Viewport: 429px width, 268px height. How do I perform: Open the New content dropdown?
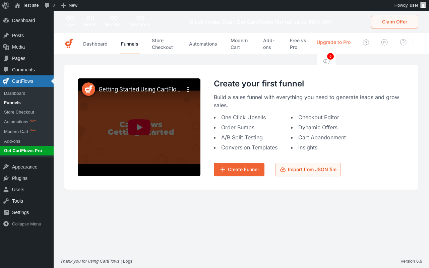[69, 5]
